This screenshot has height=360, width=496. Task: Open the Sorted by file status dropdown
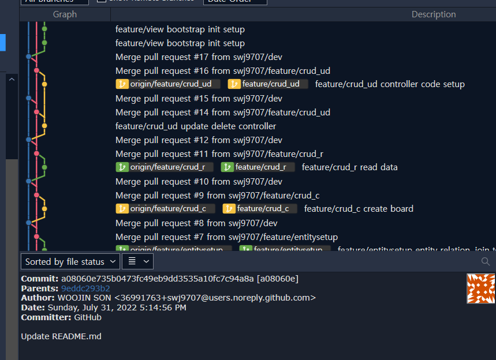pyautogui.click(x=70, y=261)
